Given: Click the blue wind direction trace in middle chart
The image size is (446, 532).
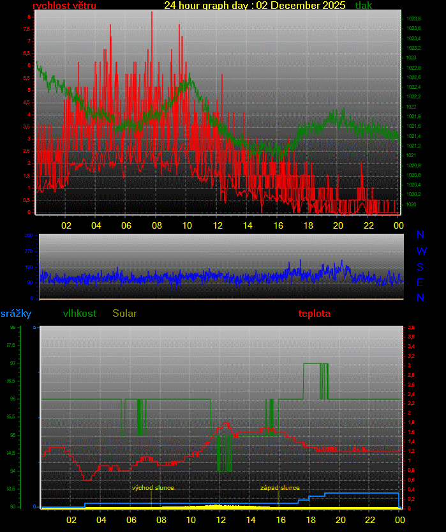Looking at the screenshot, I should click(x=191, y=277).
